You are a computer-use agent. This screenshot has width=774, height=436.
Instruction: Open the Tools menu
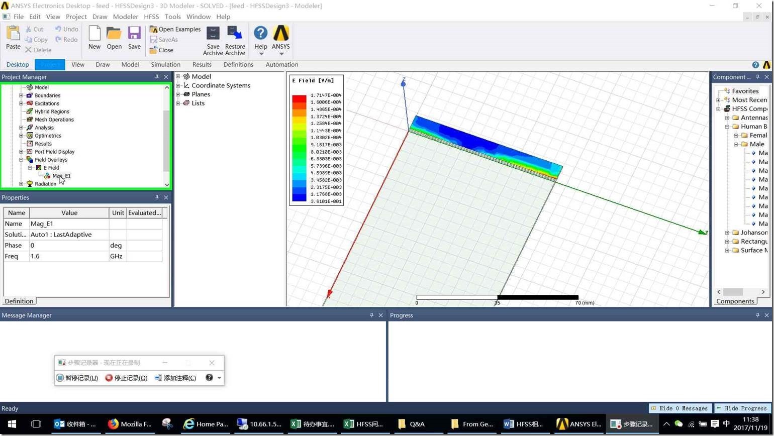[172, 17]
